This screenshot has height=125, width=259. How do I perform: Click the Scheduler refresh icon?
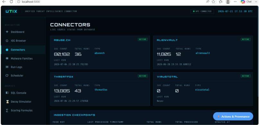click(7, 76)
